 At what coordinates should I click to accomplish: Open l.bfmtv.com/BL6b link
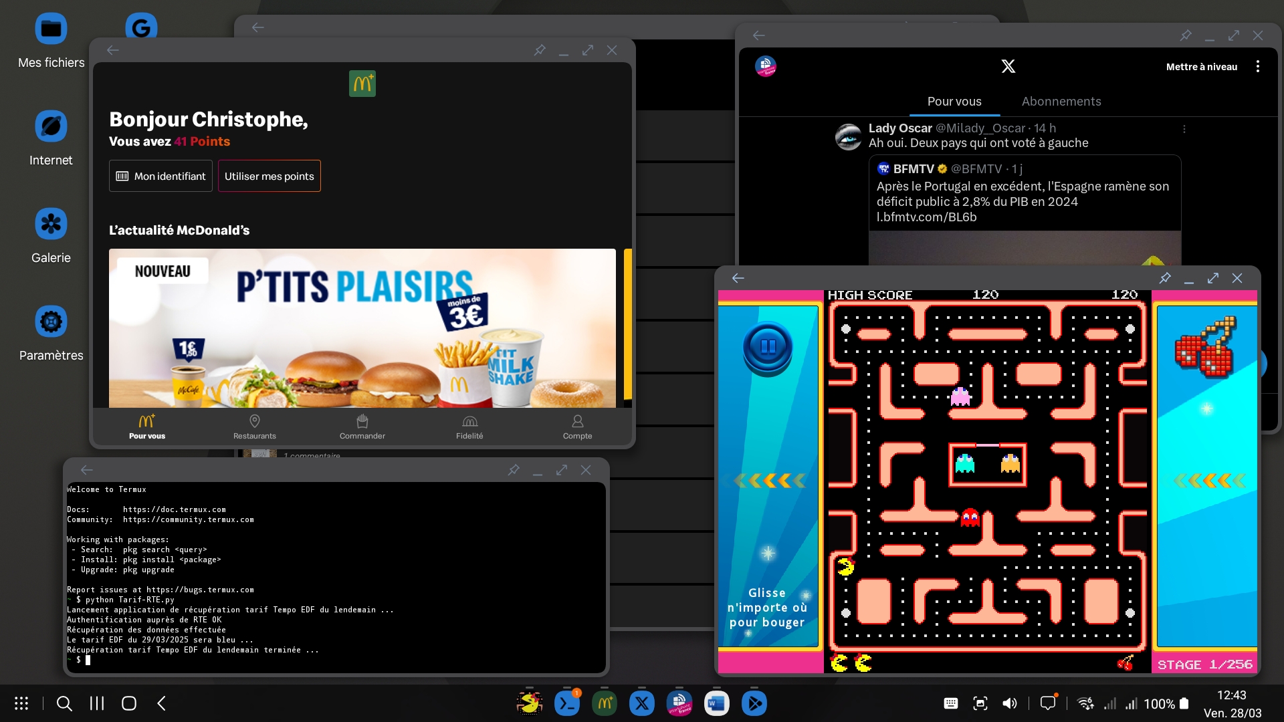pos(926,217)
